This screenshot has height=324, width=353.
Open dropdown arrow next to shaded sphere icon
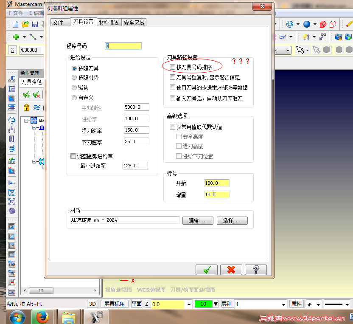tap(315, 24)
